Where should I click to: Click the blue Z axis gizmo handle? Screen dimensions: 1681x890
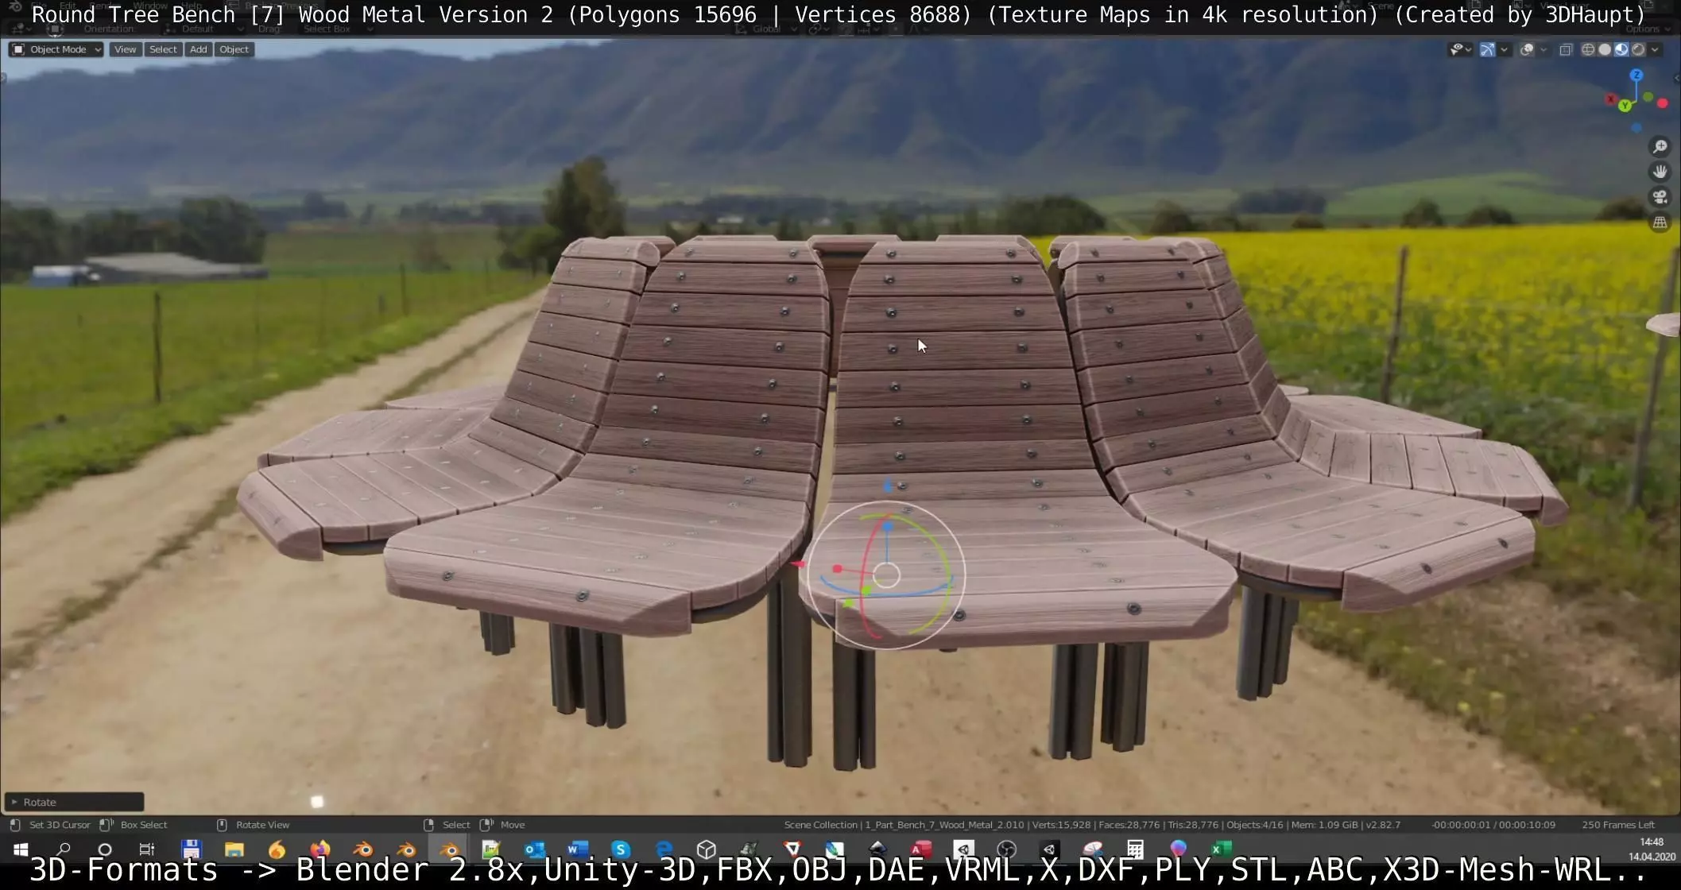click(1636, 75)
